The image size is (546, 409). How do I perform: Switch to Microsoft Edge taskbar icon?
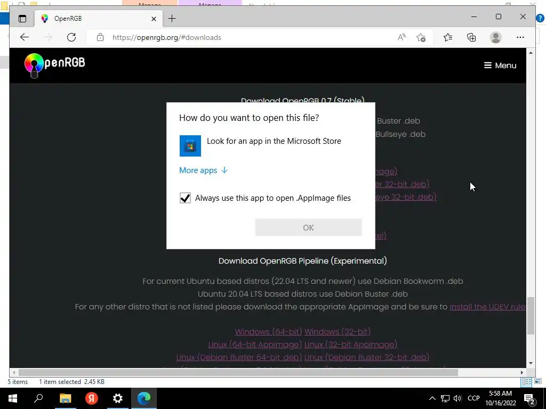144,398
